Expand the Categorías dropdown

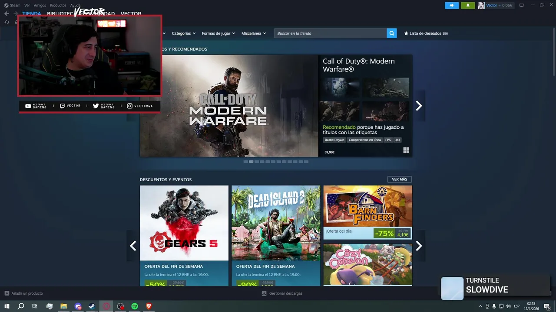183,33
